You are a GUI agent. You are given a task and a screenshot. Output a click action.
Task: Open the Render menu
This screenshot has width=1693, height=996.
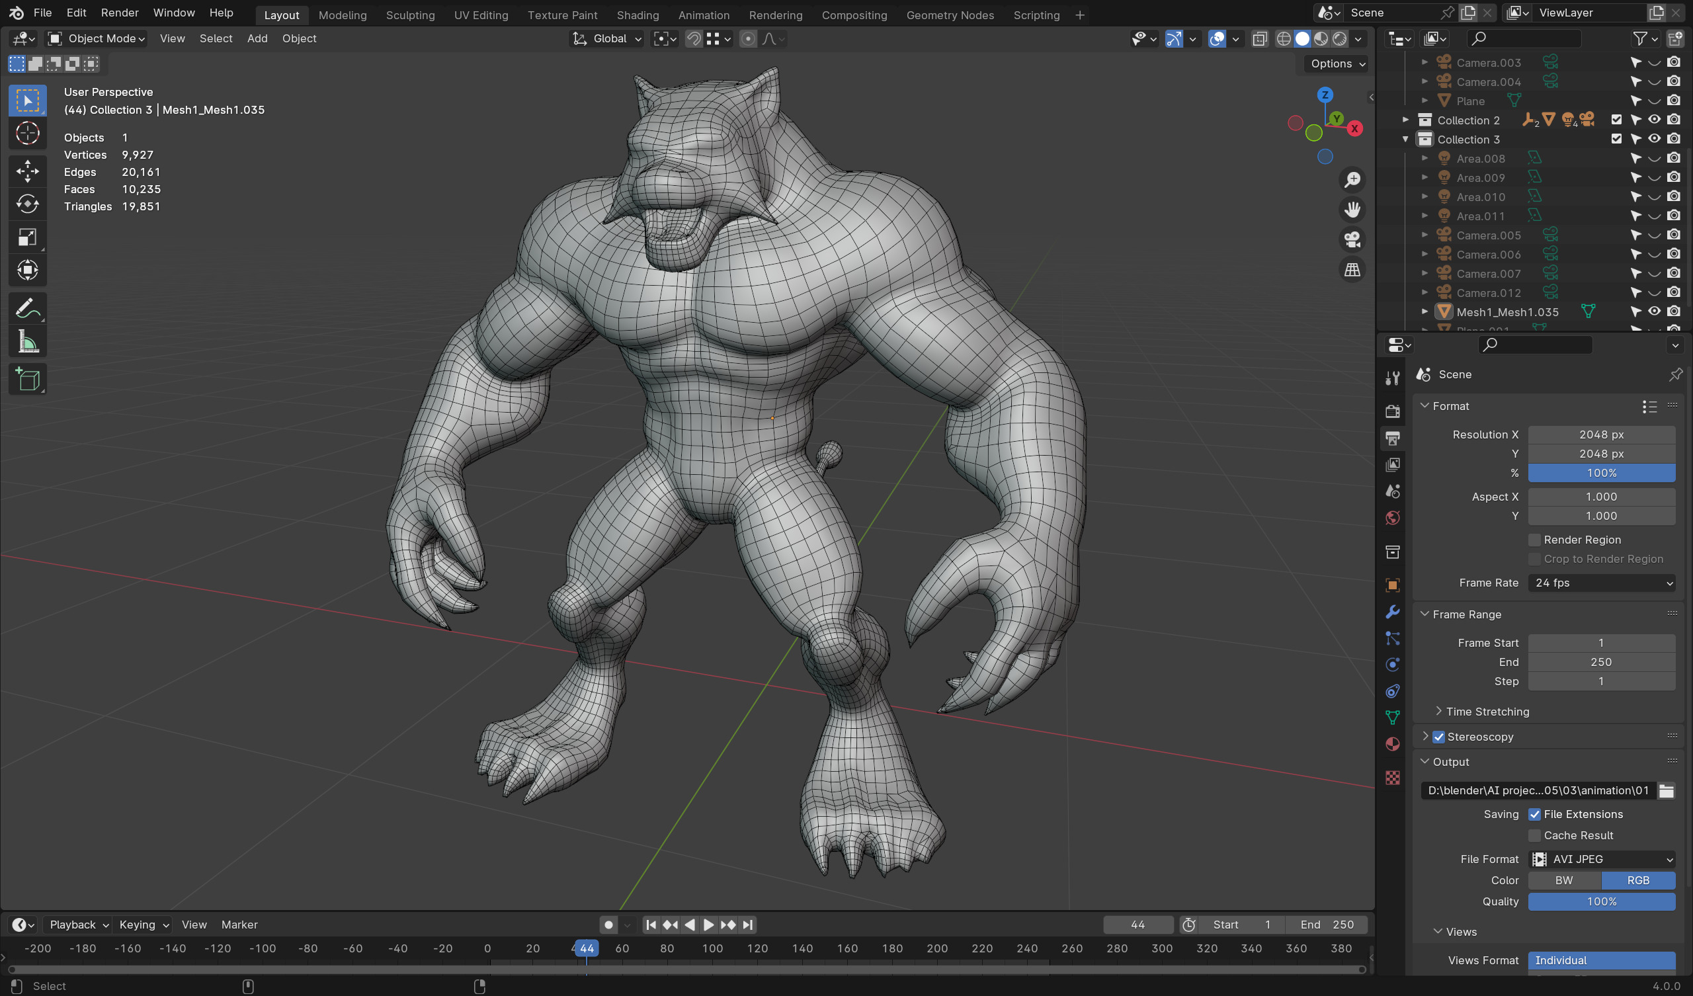point(120,13)
